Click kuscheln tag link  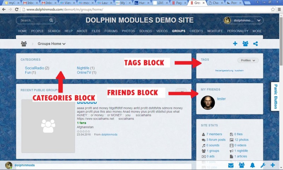pos(239,70)
